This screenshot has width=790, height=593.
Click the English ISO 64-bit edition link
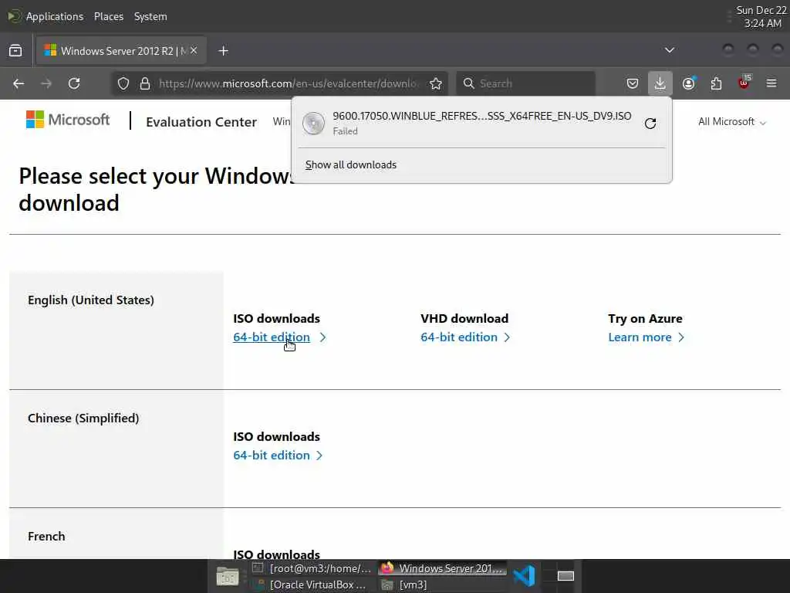(271, 337)
